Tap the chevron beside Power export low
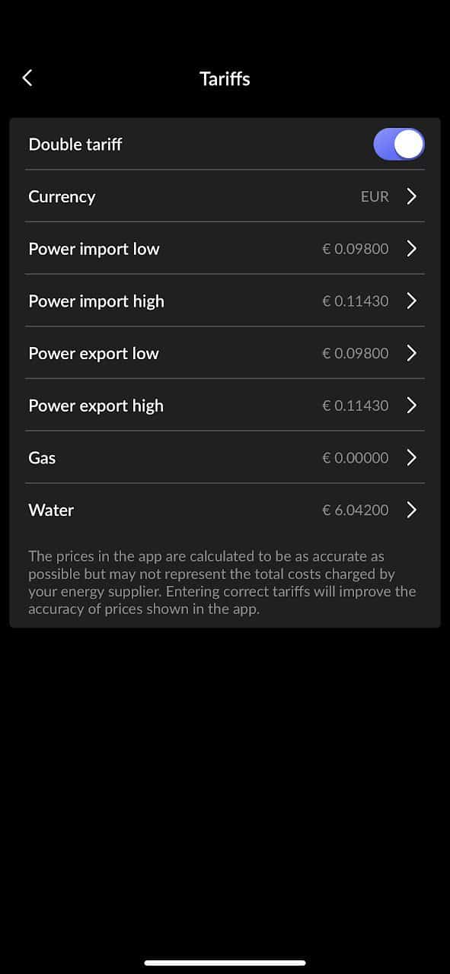Screen dimensions: 450x974 (411, 353)
